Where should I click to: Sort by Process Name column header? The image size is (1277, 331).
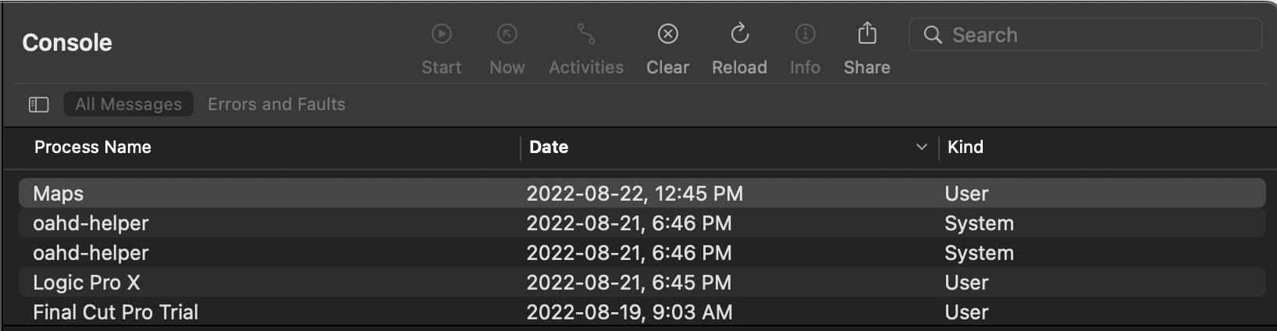pyautogui.click(x=93, y=148)
